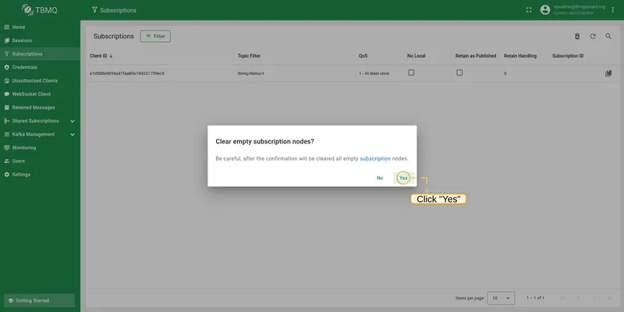Viewport: 624px width, 312px height.
Task: Open Retained Messages page
Action: click(40, 108)
